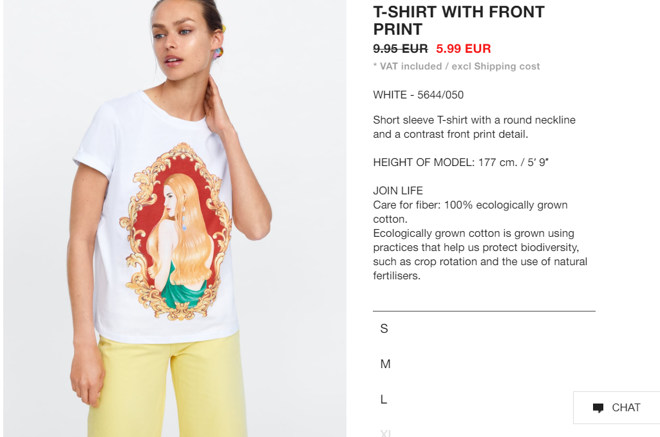Click the short sleeve T-shirt description
This screenshot has height=437, width=660.
tap(474, 127)
